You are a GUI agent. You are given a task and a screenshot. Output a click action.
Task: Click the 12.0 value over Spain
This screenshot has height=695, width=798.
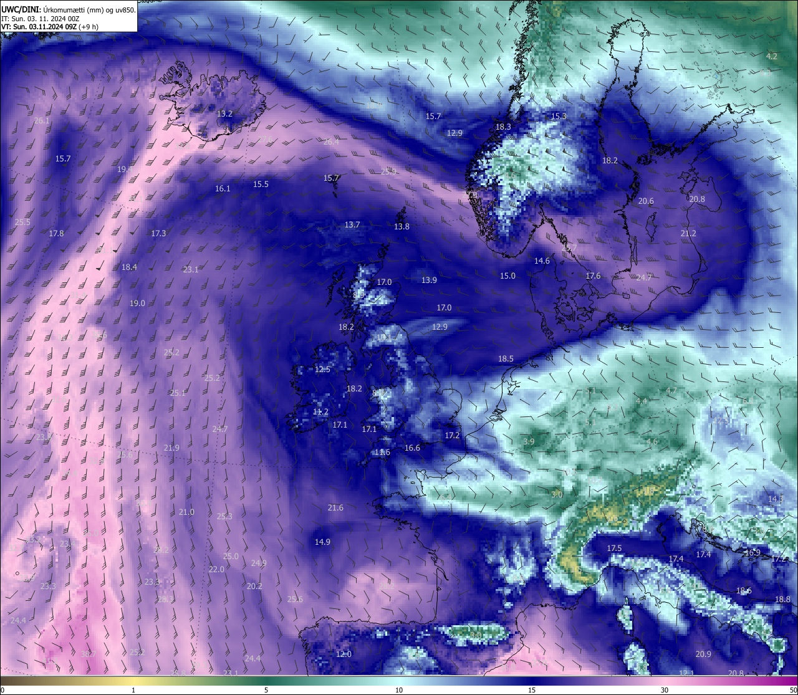[x=344, y=654]
